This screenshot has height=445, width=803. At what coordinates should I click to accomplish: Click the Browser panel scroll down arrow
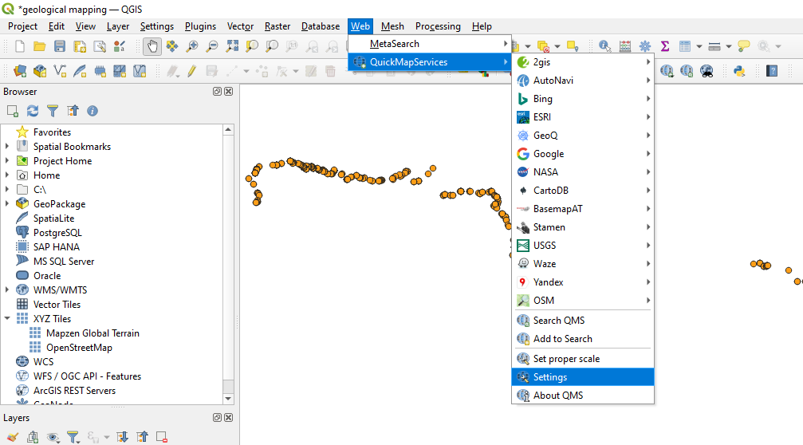[228, 399]
